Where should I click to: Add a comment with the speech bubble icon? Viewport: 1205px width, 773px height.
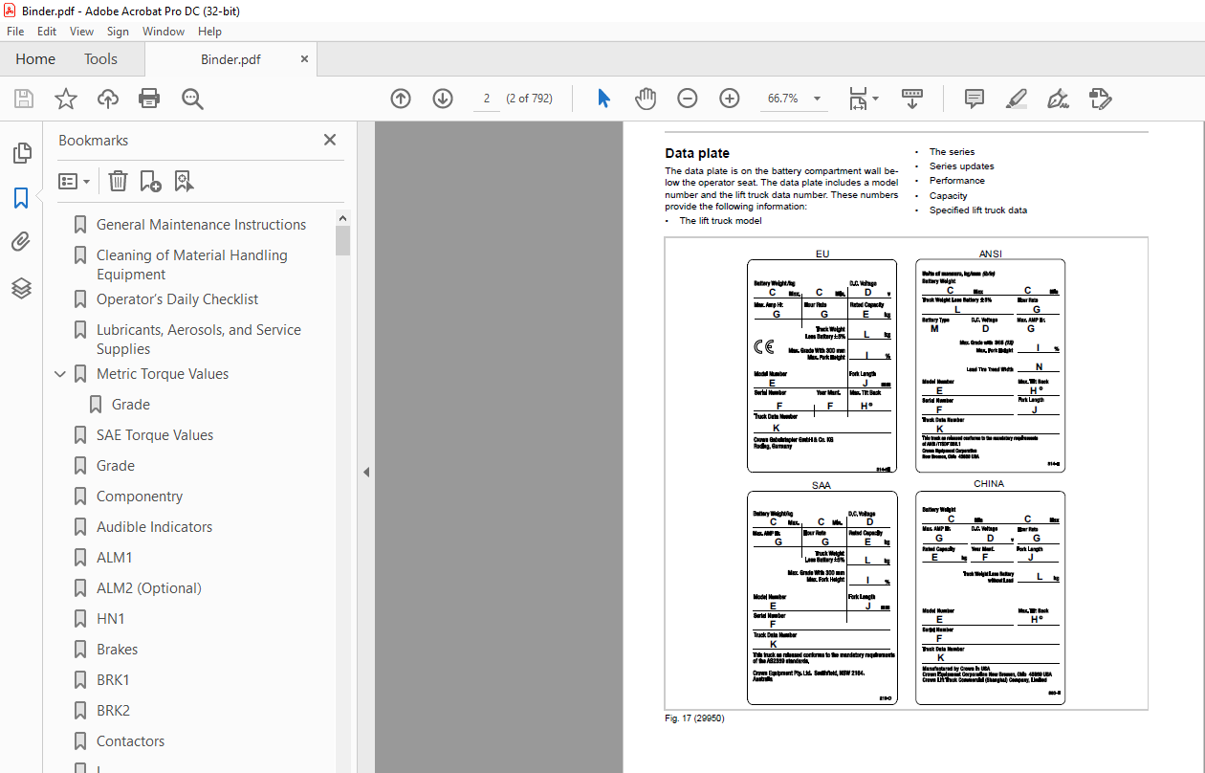pos(975,99)
